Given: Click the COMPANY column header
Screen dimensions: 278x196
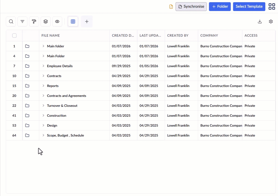Looking at the screenshot, I should (x=220, y=36).
